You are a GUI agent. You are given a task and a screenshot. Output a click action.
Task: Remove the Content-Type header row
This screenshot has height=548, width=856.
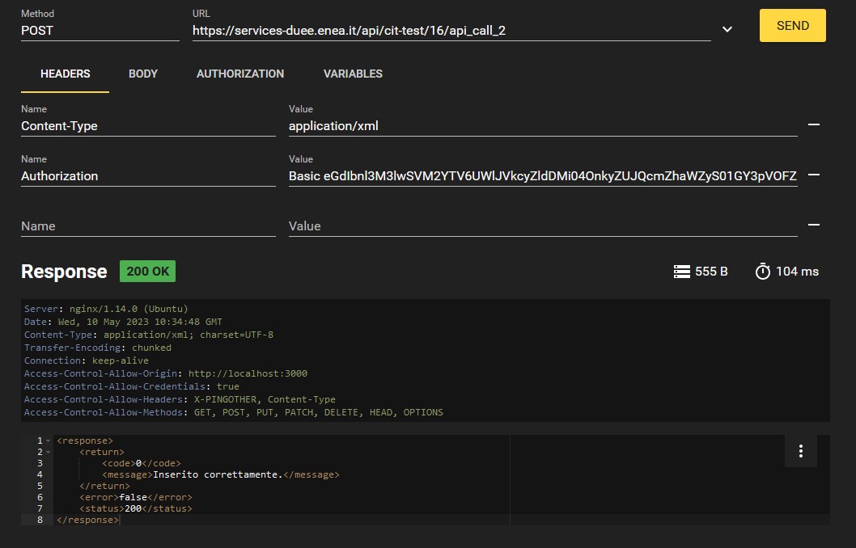[x=814, y=124]
